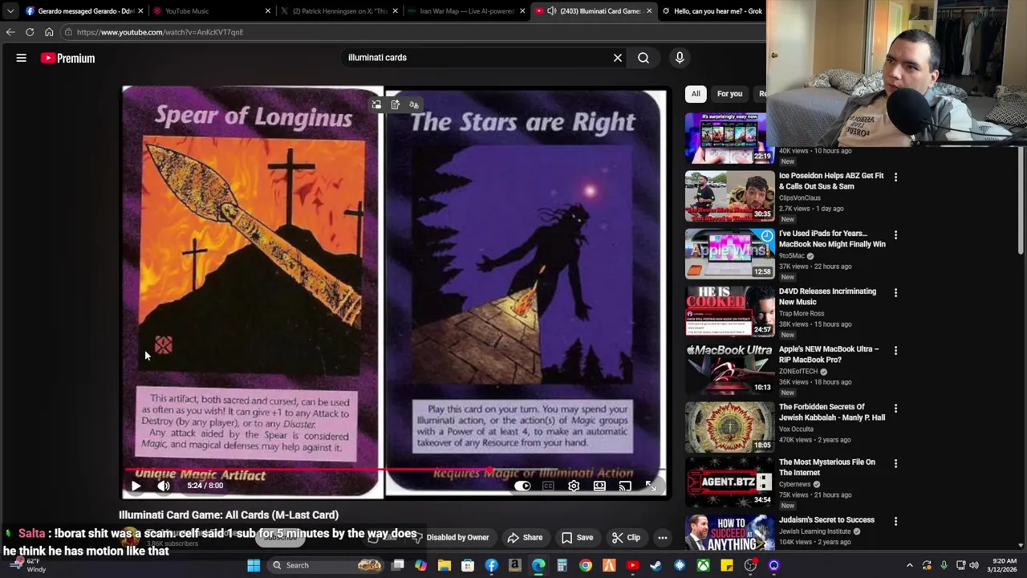The width and height of the screenshot is (1027, 578).
Task: Open options for Forbidden Secrets Kabbalah video
Action: click(895, 409)
